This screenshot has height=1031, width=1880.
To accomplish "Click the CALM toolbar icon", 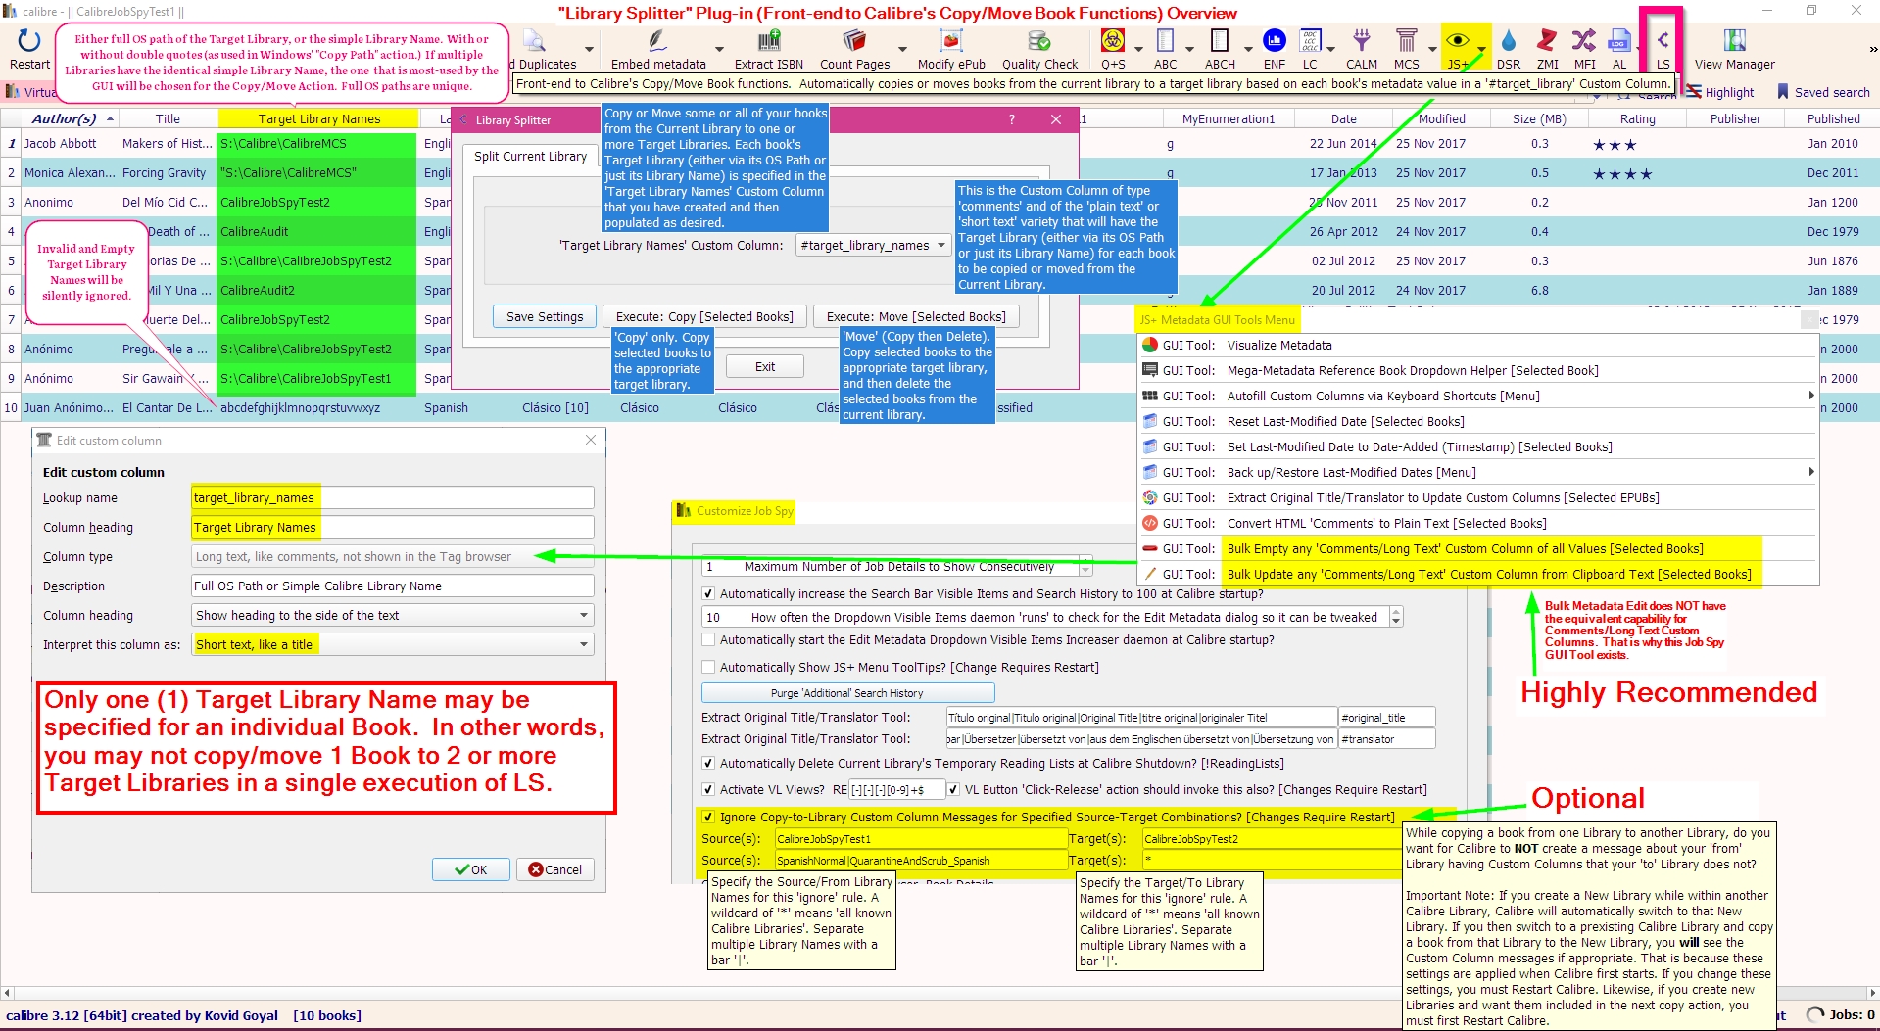I will [x=1362, y=40].
